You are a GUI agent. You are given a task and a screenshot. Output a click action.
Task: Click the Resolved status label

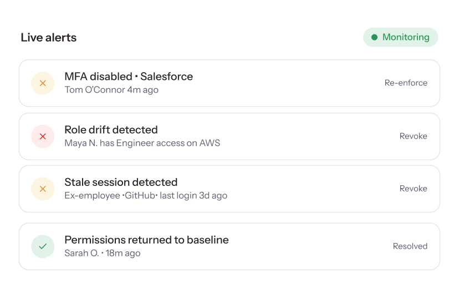pos(410,246)
